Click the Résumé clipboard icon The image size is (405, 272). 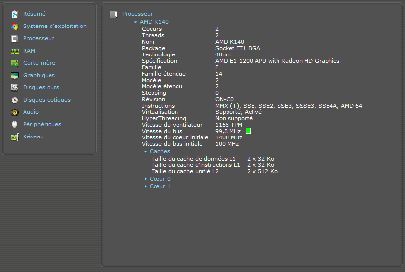coord(15,14)
